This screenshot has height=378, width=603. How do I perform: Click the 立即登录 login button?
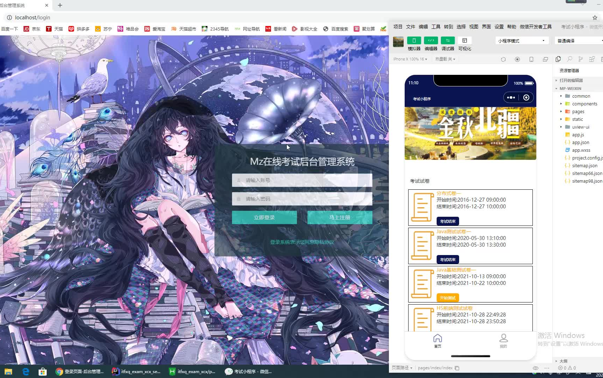coord(264,217)
